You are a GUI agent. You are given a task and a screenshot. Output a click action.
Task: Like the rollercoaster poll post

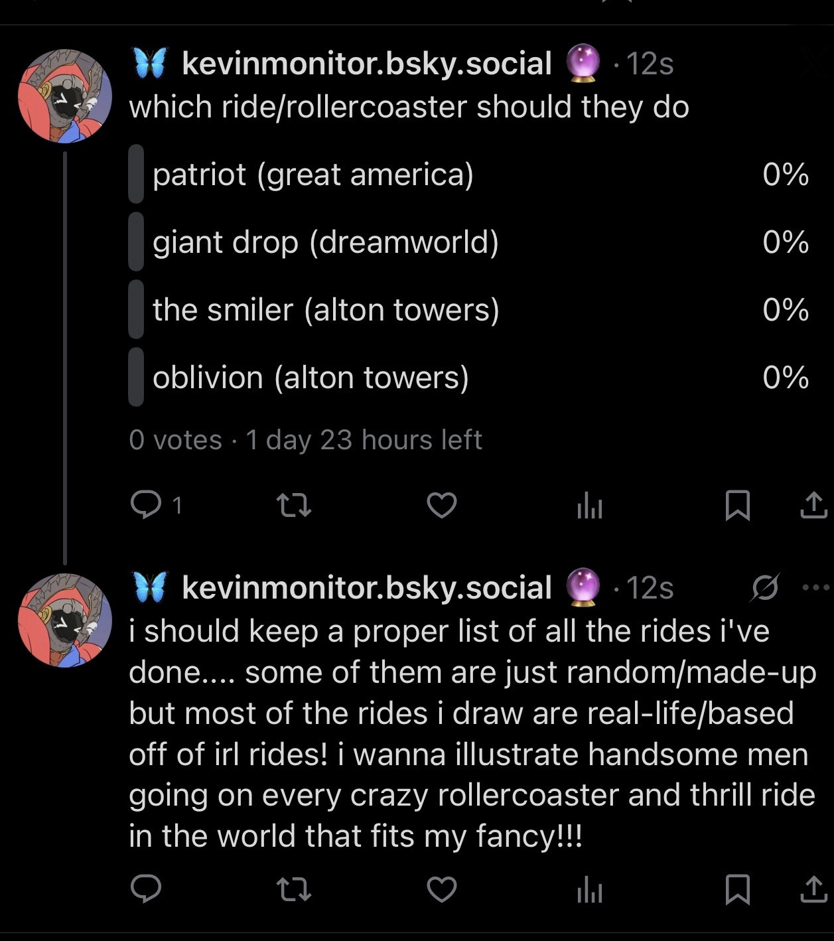point(441,506)
